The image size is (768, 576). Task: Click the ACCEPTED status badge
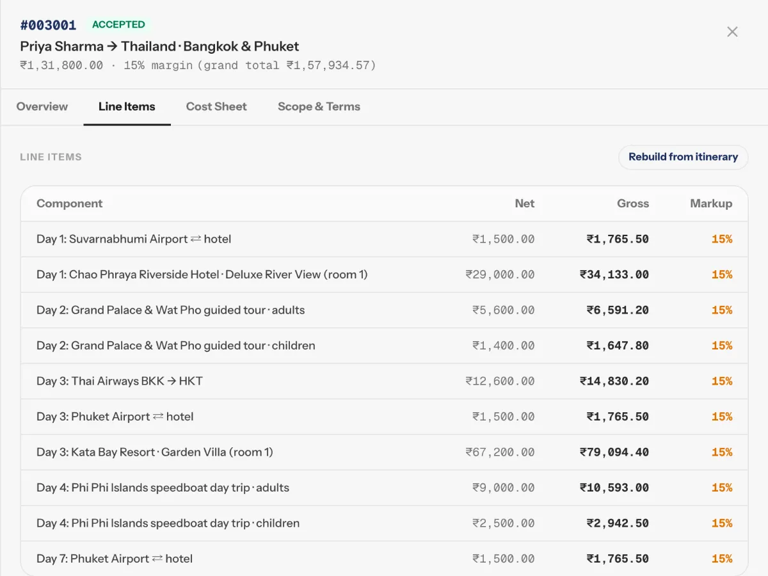118,24
